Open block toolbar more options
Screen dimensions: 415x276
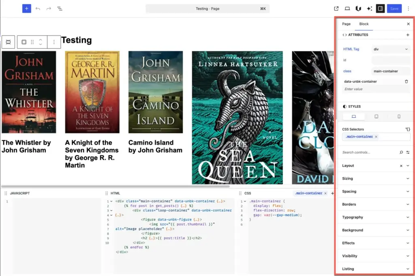(54, 42)
